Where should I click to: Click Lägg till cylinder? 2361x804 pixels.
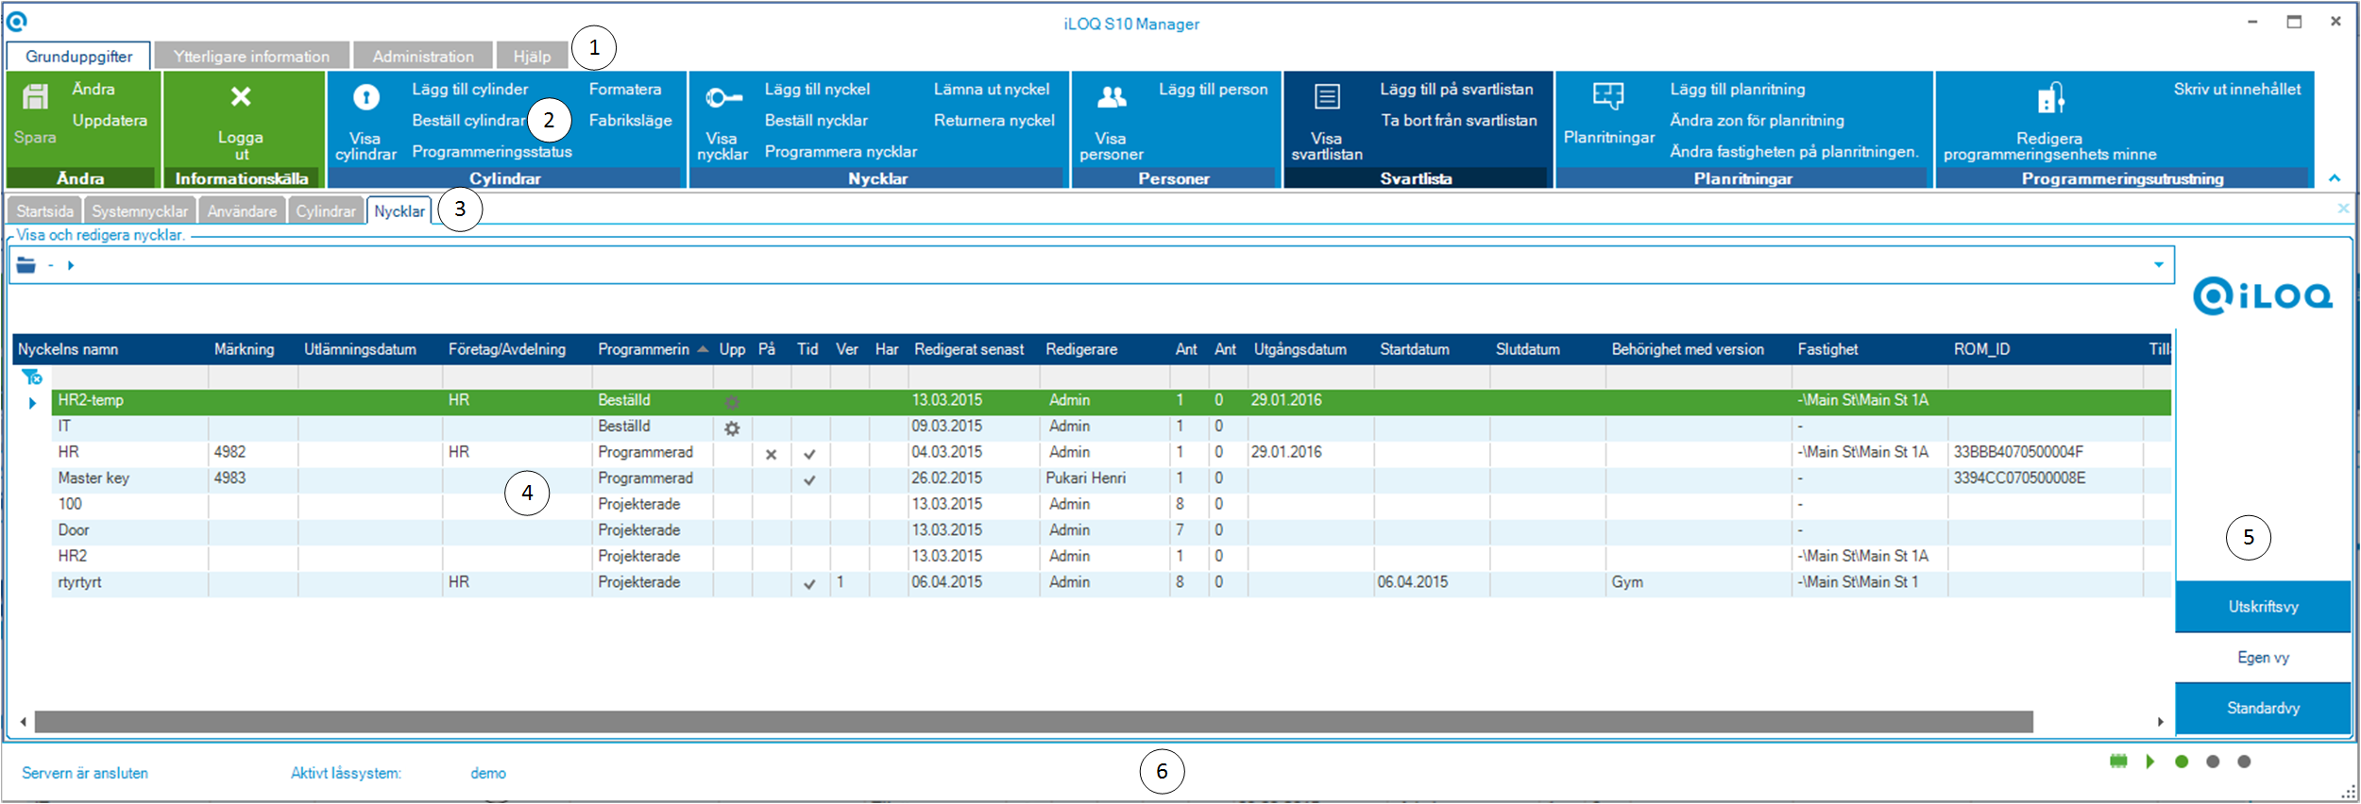469,89
